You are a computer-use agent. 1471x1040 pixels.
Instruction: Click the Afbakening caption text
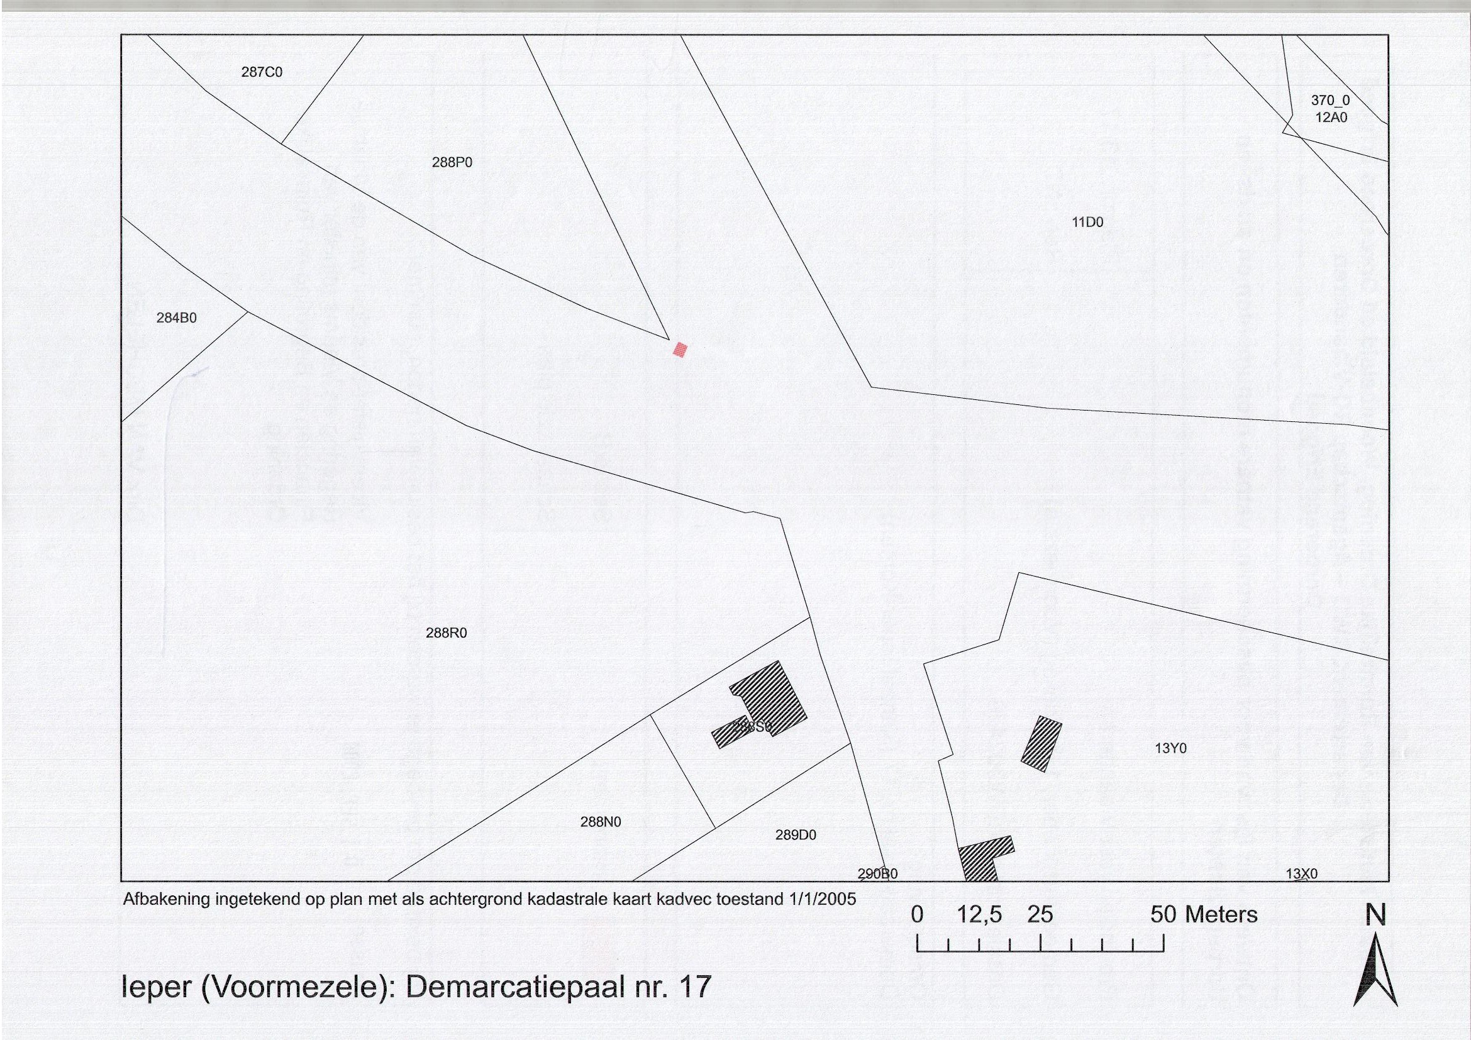point(489,899)
